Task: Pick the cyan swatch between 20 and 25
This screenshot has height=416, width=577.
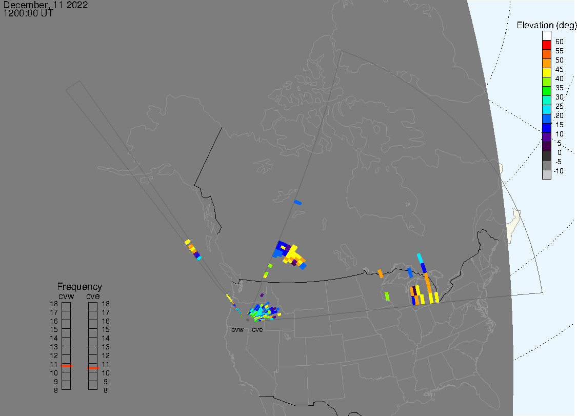Action: [546, 110]
